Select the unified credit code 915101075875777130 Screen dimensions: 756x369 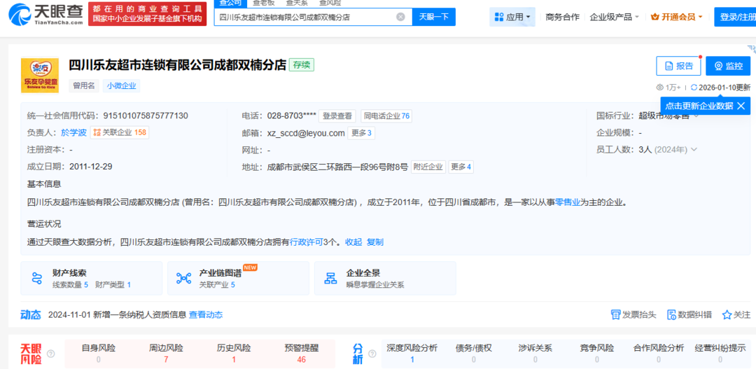pos(146,116)
